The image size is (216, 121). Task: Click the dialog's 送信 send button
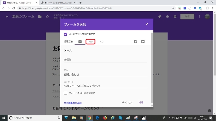tap(141, 102)
